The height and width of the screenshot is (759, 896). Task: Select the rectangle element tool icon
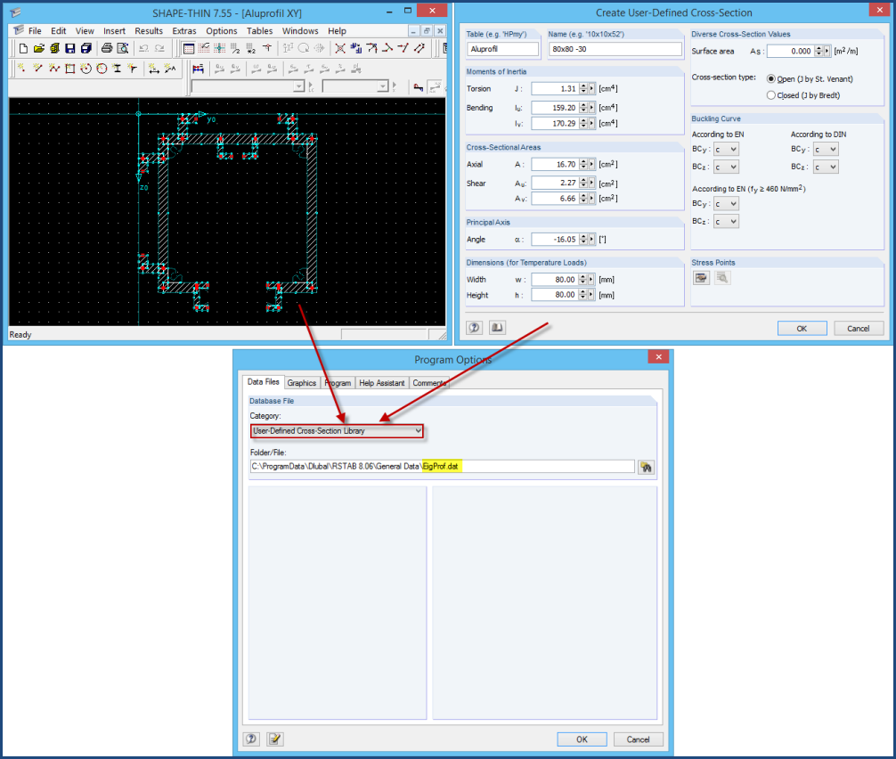(x=69, y=69)
